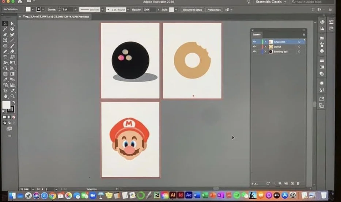Select the Line Segment tool

pos(12,40)
